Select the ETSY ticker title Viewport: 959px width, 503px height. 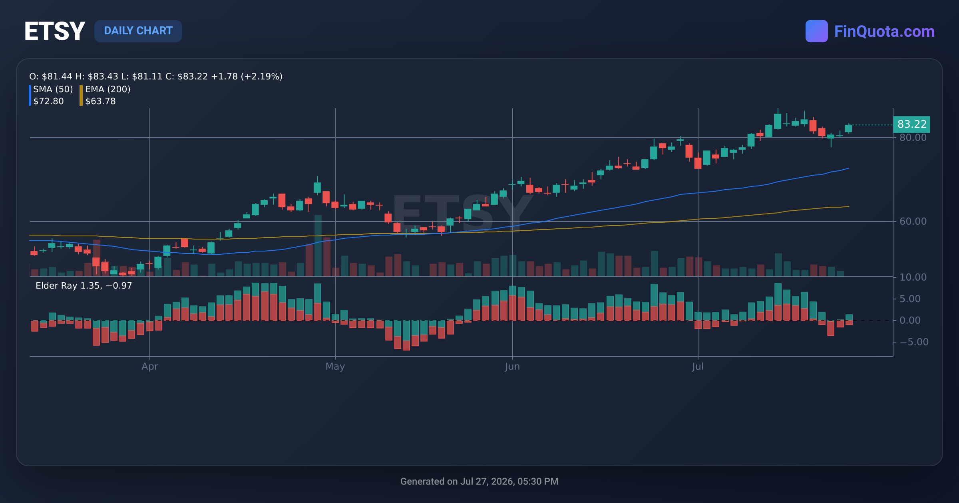tap(55, 31)
